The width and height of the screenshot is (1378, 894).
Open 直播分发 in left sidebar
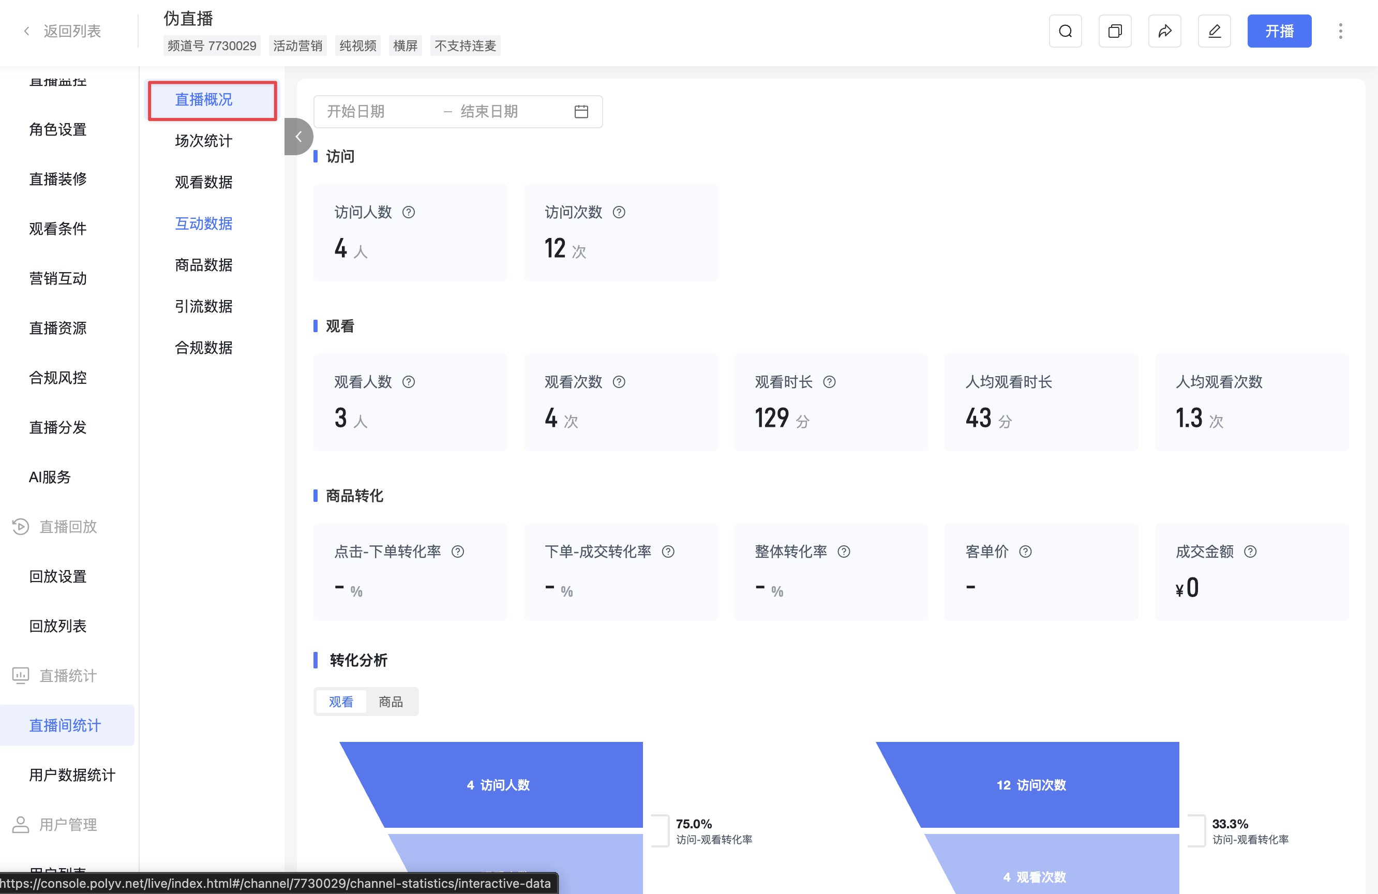[58, 427]
